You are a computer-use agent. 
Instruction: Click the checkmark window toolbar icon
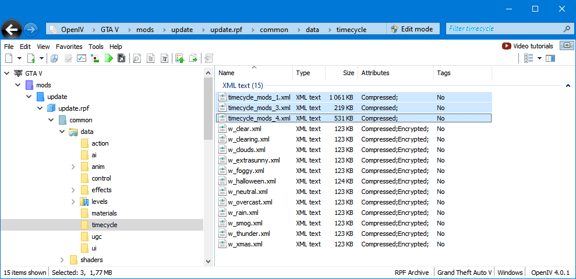click(81, 58)
